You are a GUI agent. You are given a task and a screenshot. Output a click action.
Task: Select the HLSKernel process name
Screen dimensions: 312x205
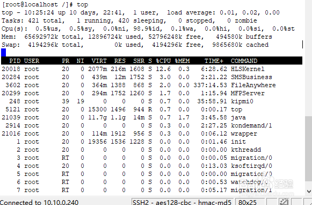tap(248, 69)
